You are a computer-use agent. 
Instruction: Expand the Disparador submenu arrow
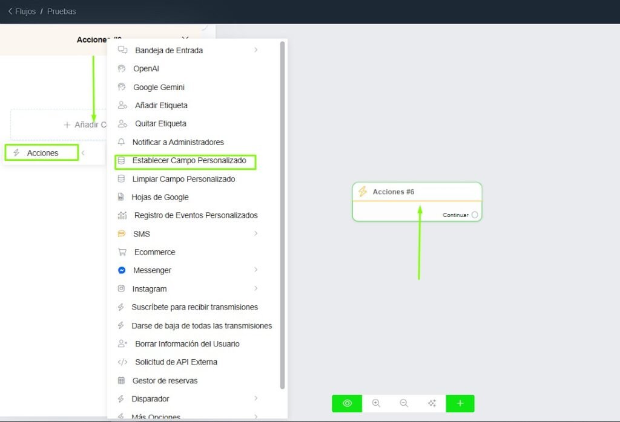(x=256, y=398)
